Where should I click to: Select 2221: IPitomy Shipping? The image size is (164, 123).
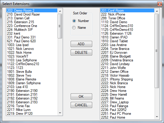tap(127, 79)
